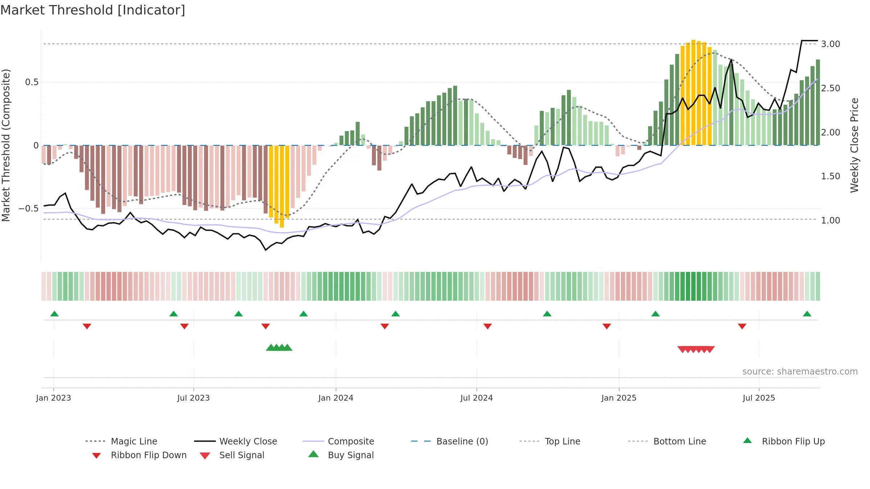Click the ribbon flip up marker near Mar 2024
This screenshot has width=870, height=489.
[x=395, y=314]
